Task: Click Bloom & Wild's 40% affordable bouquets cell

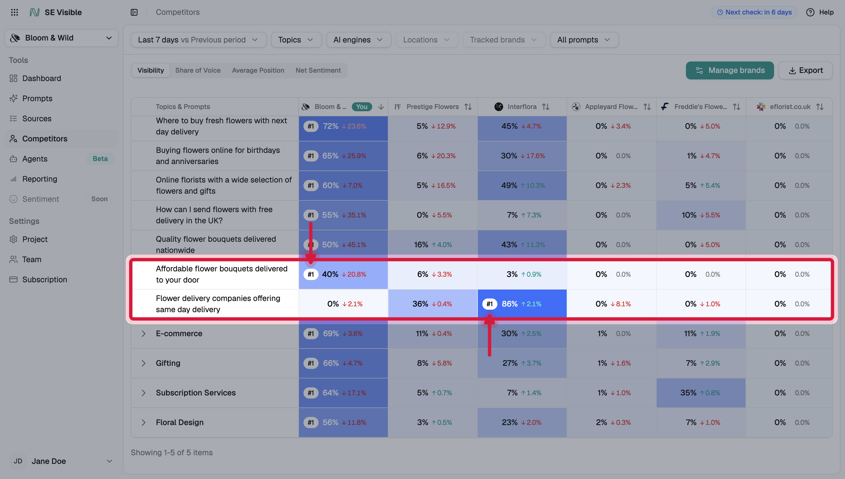Action: pos(343,274)
